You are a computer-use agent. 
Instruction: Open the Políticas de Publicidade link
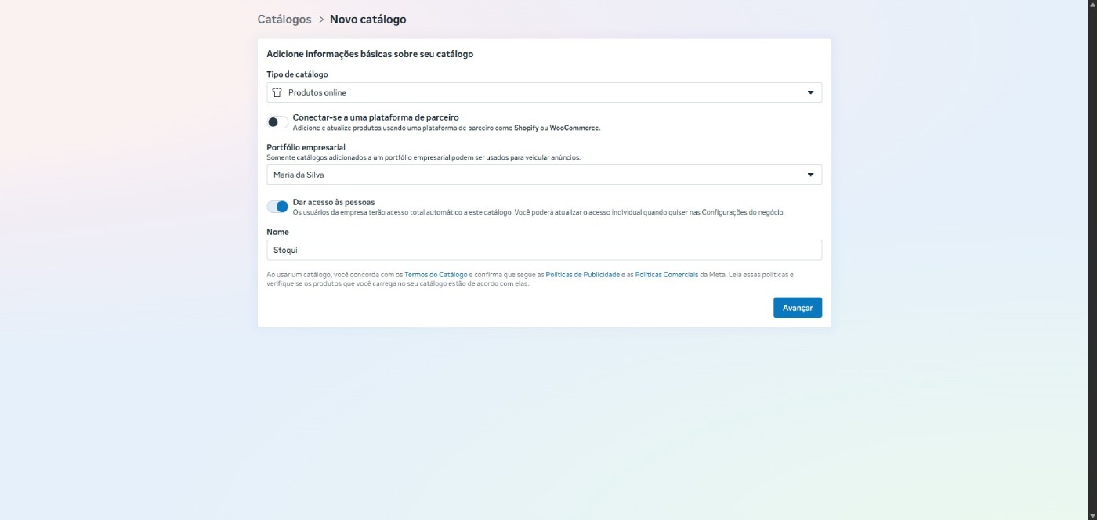tap(583, 275)
